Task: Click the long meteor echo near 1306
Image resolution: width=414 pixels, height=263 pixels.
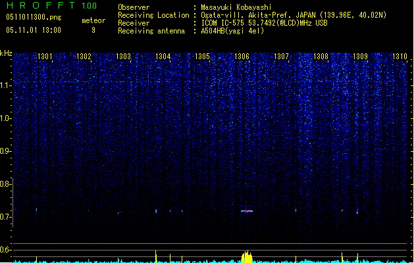Action: pyautogui.click(x=247, y=211)
